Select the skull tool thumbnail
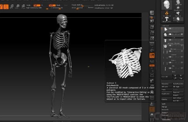This screenshot has height=122, width=188. coord(166,5)
